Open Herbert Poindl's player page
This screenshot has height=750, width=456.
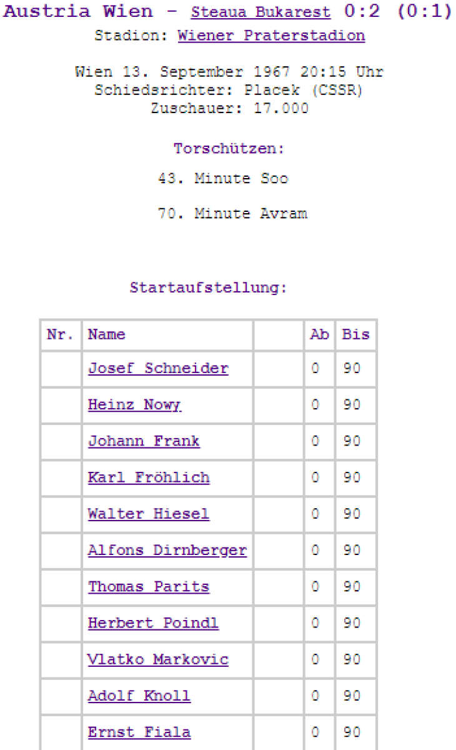pos(153,623)
